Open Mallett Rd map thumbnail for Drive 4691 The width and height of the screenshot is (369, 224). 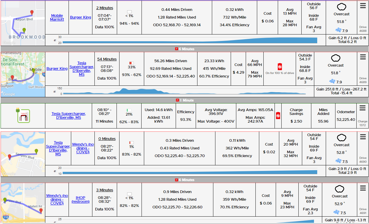coord(23,203)
